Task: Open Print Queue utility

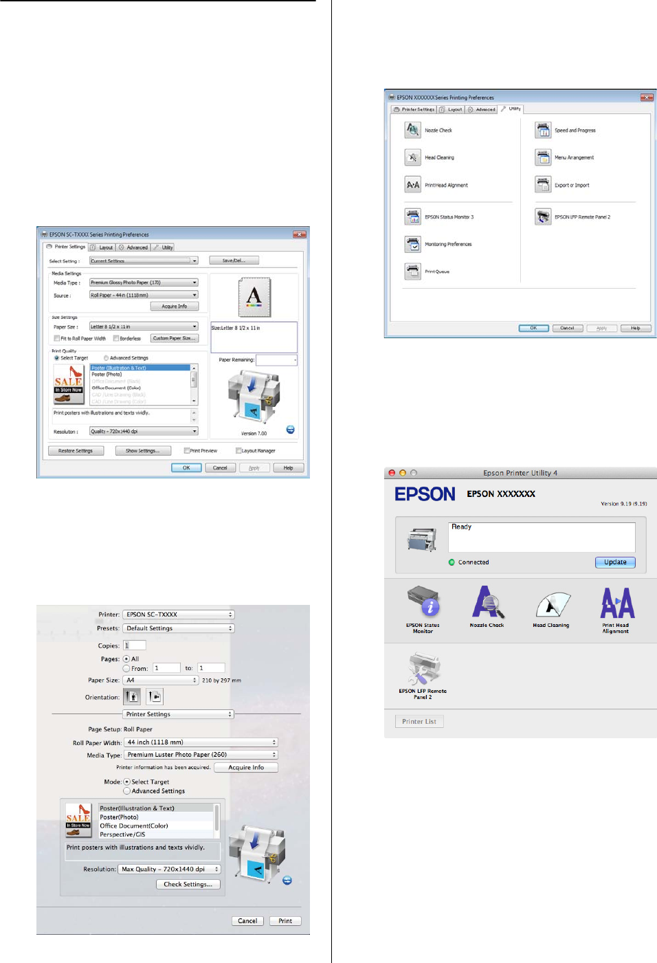Action: point(413,272)
